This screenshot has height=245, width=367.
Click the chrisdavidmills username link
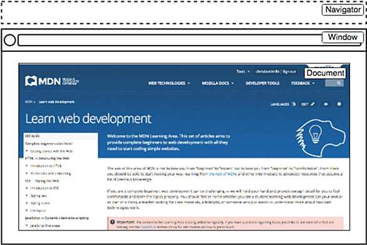point(267,71)
